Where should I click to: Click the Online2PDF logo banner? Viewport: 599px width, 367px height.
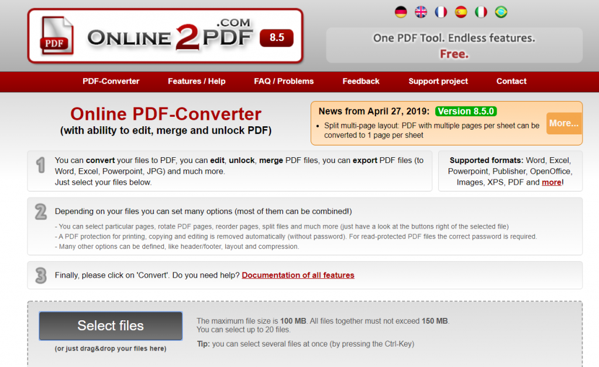click(166, 36)
